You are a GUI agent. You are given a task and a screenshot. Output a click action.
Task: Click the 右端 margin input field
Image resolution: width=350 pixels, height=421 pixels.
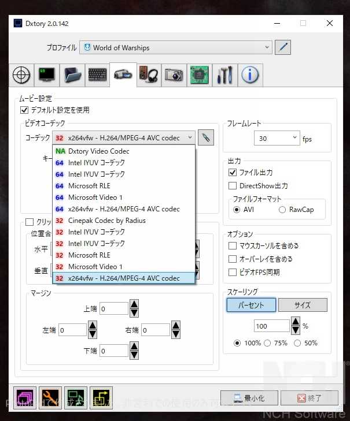pyautogui.click(x=156, y=330)
